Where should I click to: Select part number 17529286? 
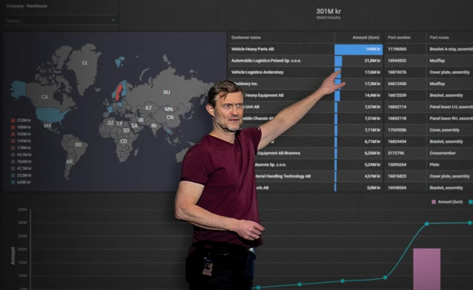(397, 130)
